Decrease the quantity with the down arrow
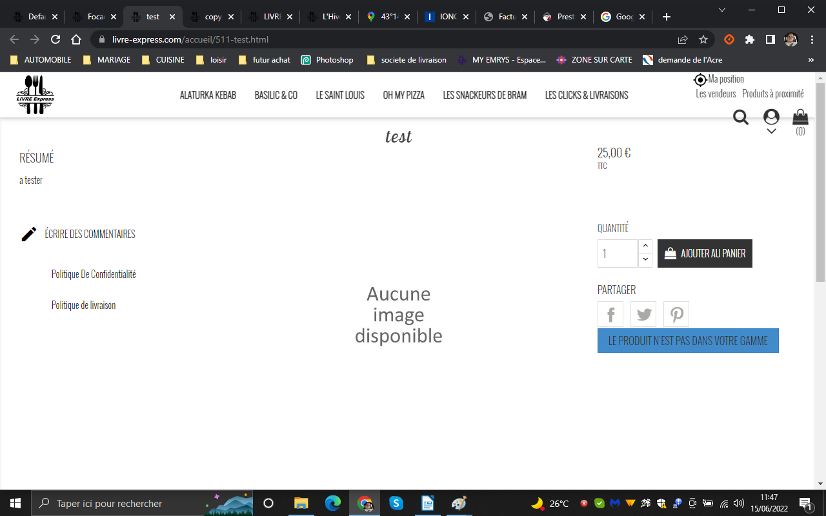 click(645, 260)
